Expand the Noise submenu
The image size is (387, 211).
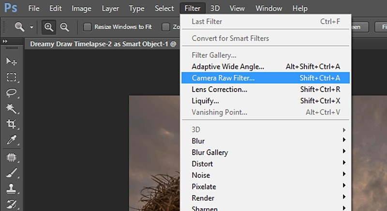(x=201, y=175)
